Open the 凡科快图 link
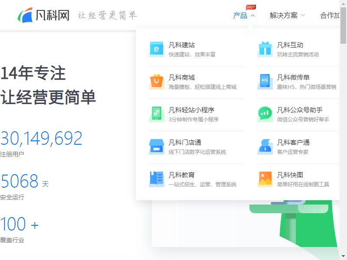The image size is (347, 260). click(290, 175)
